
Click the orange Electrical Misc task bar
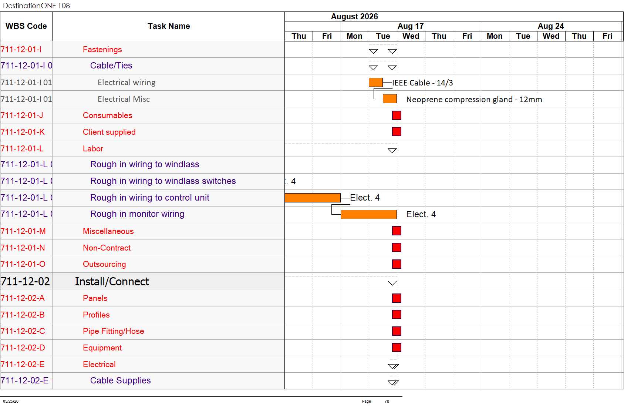(390, 99)
